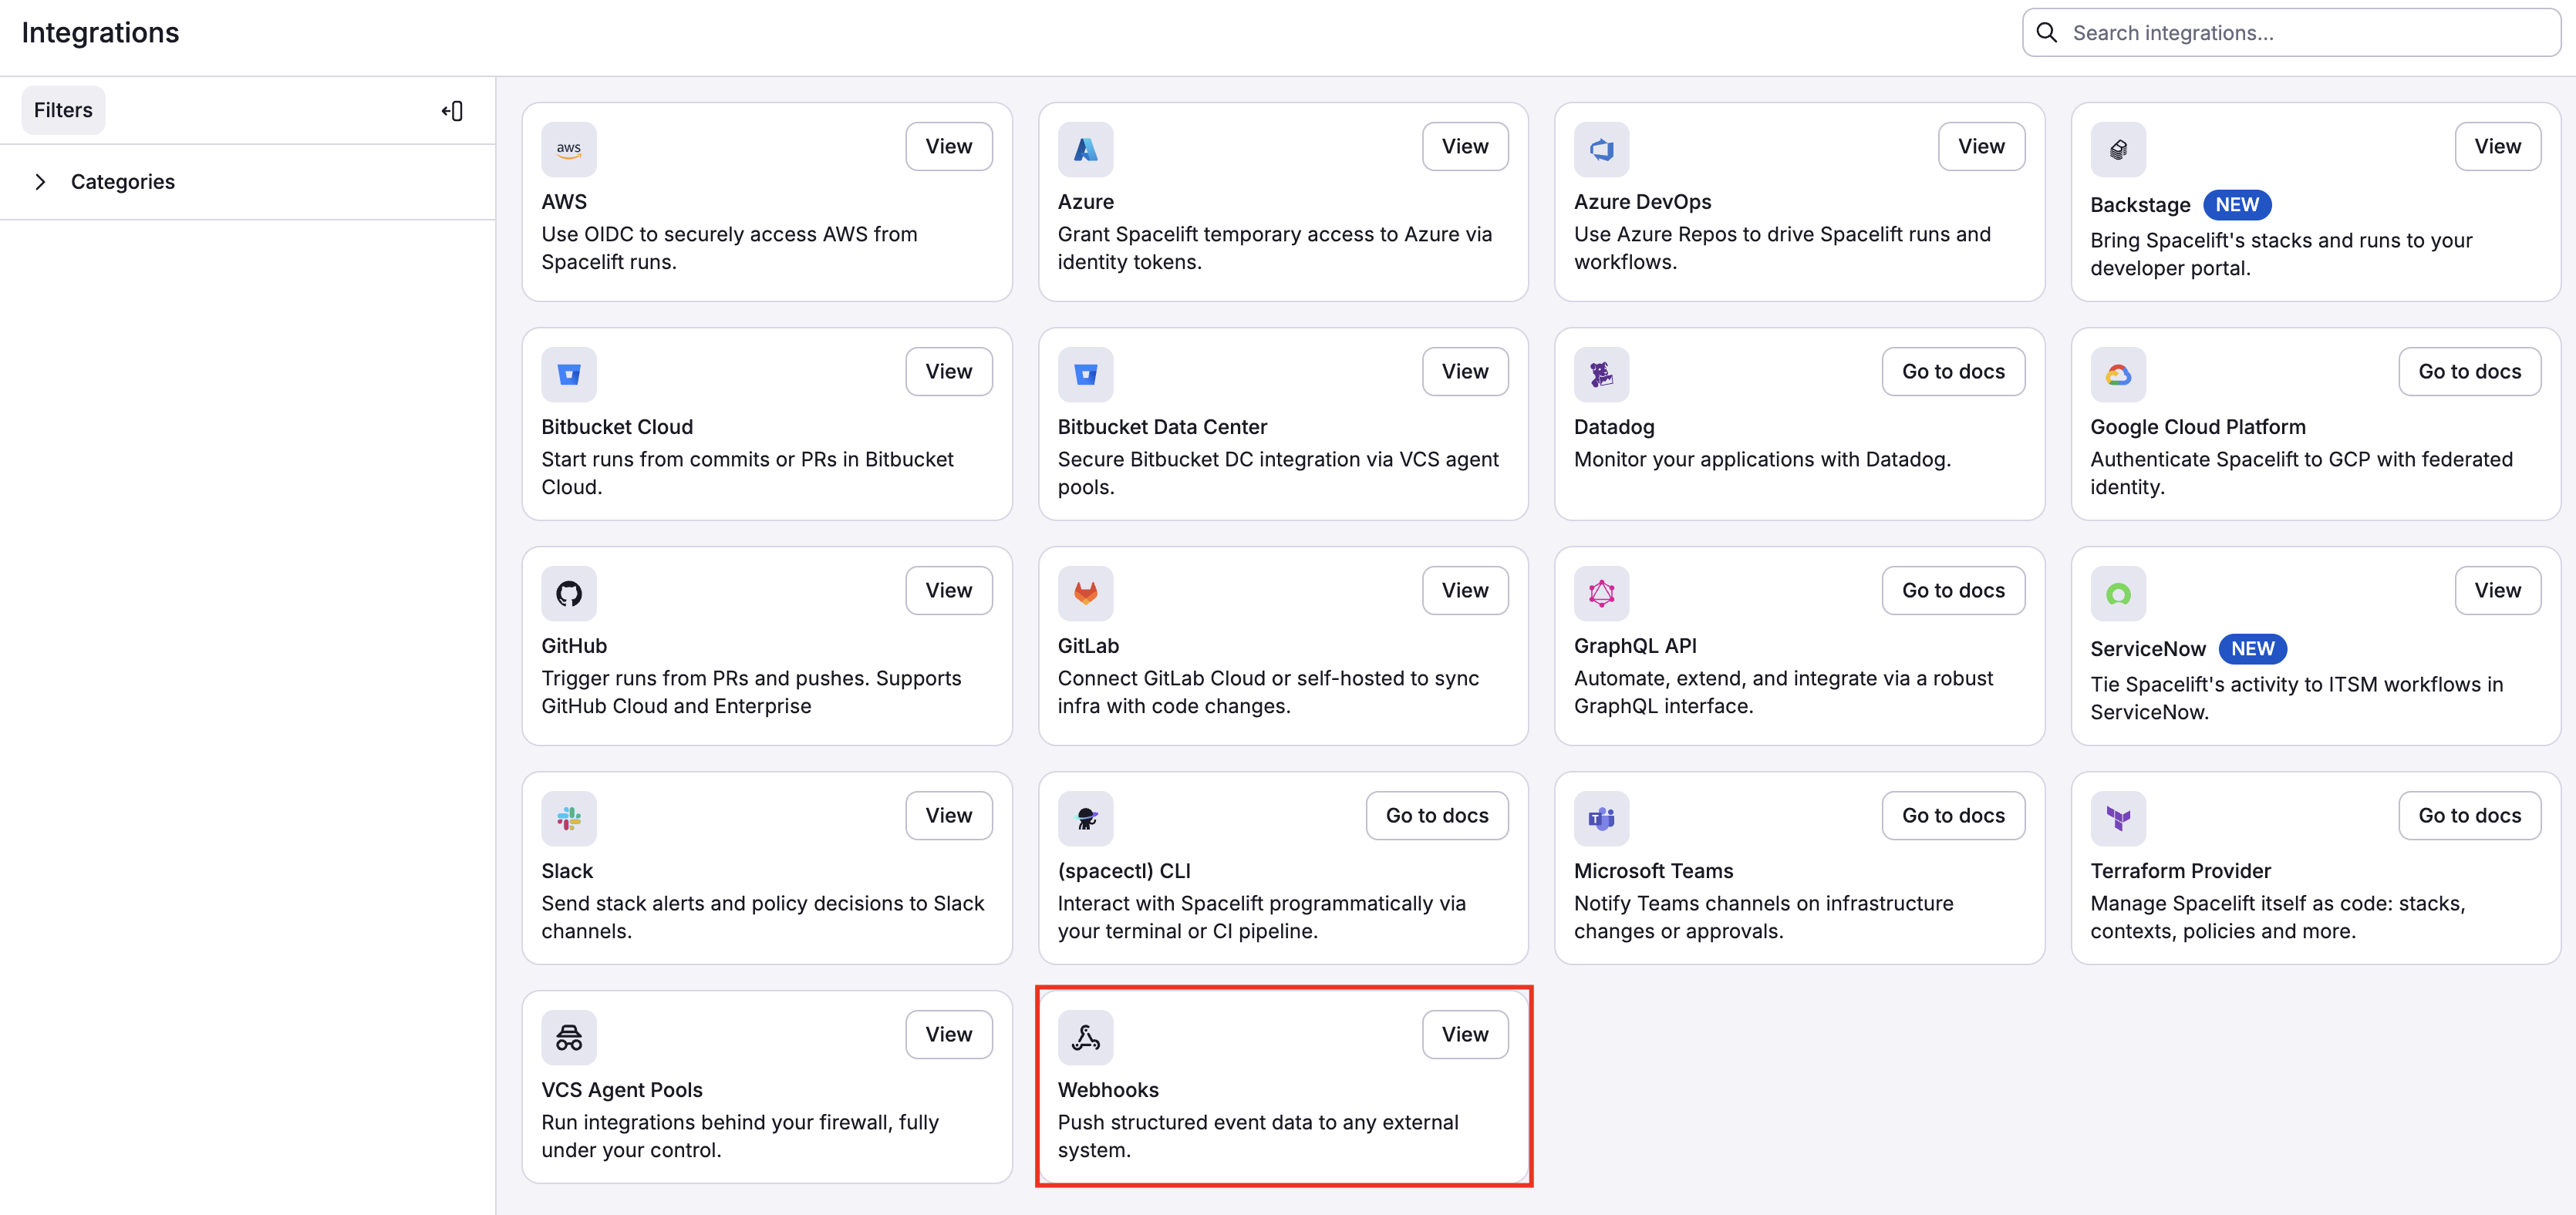The width and height of the screenshot is (2576, 1215).
Task: Click the Filters panel header
Action: 62,110
